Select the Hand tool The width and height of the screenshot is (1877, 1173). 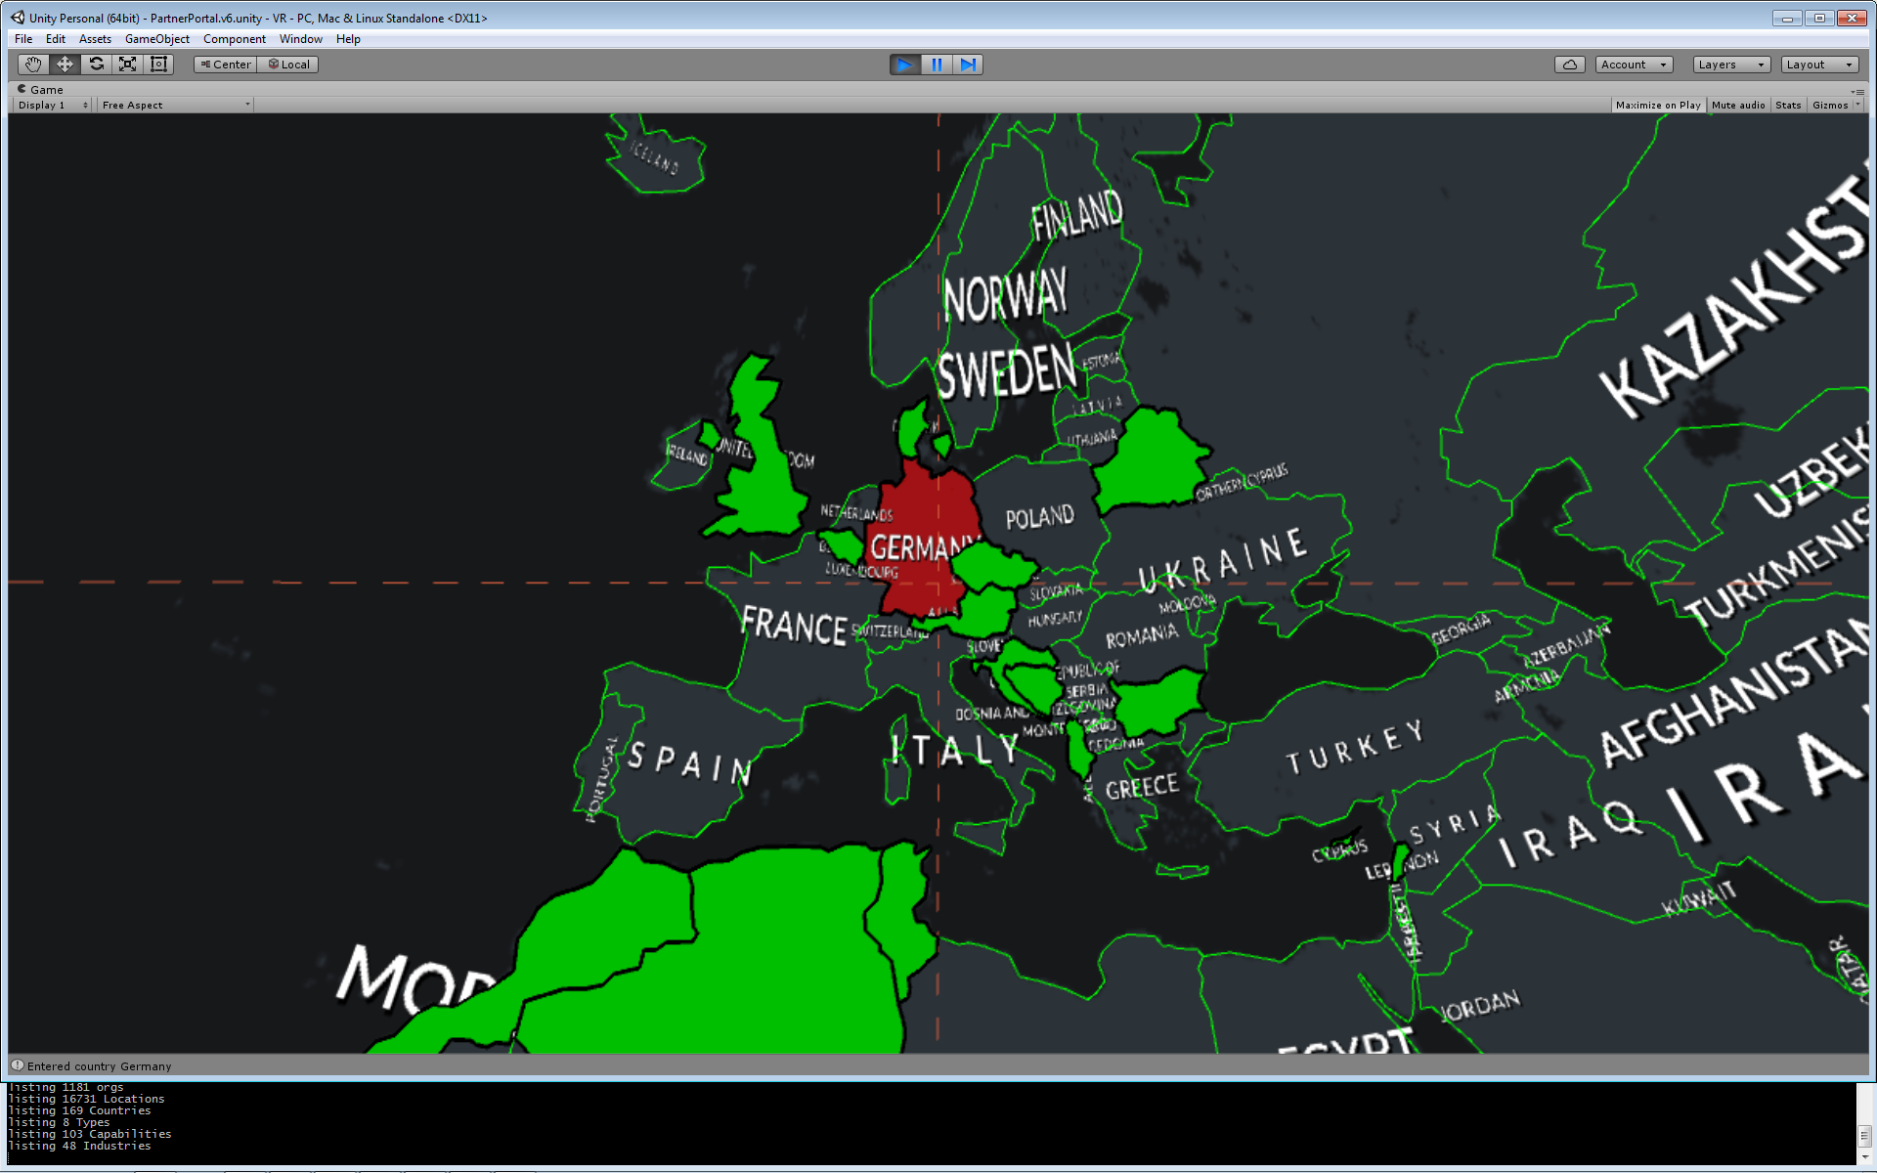pyautogui.click(x=33, y=65)
